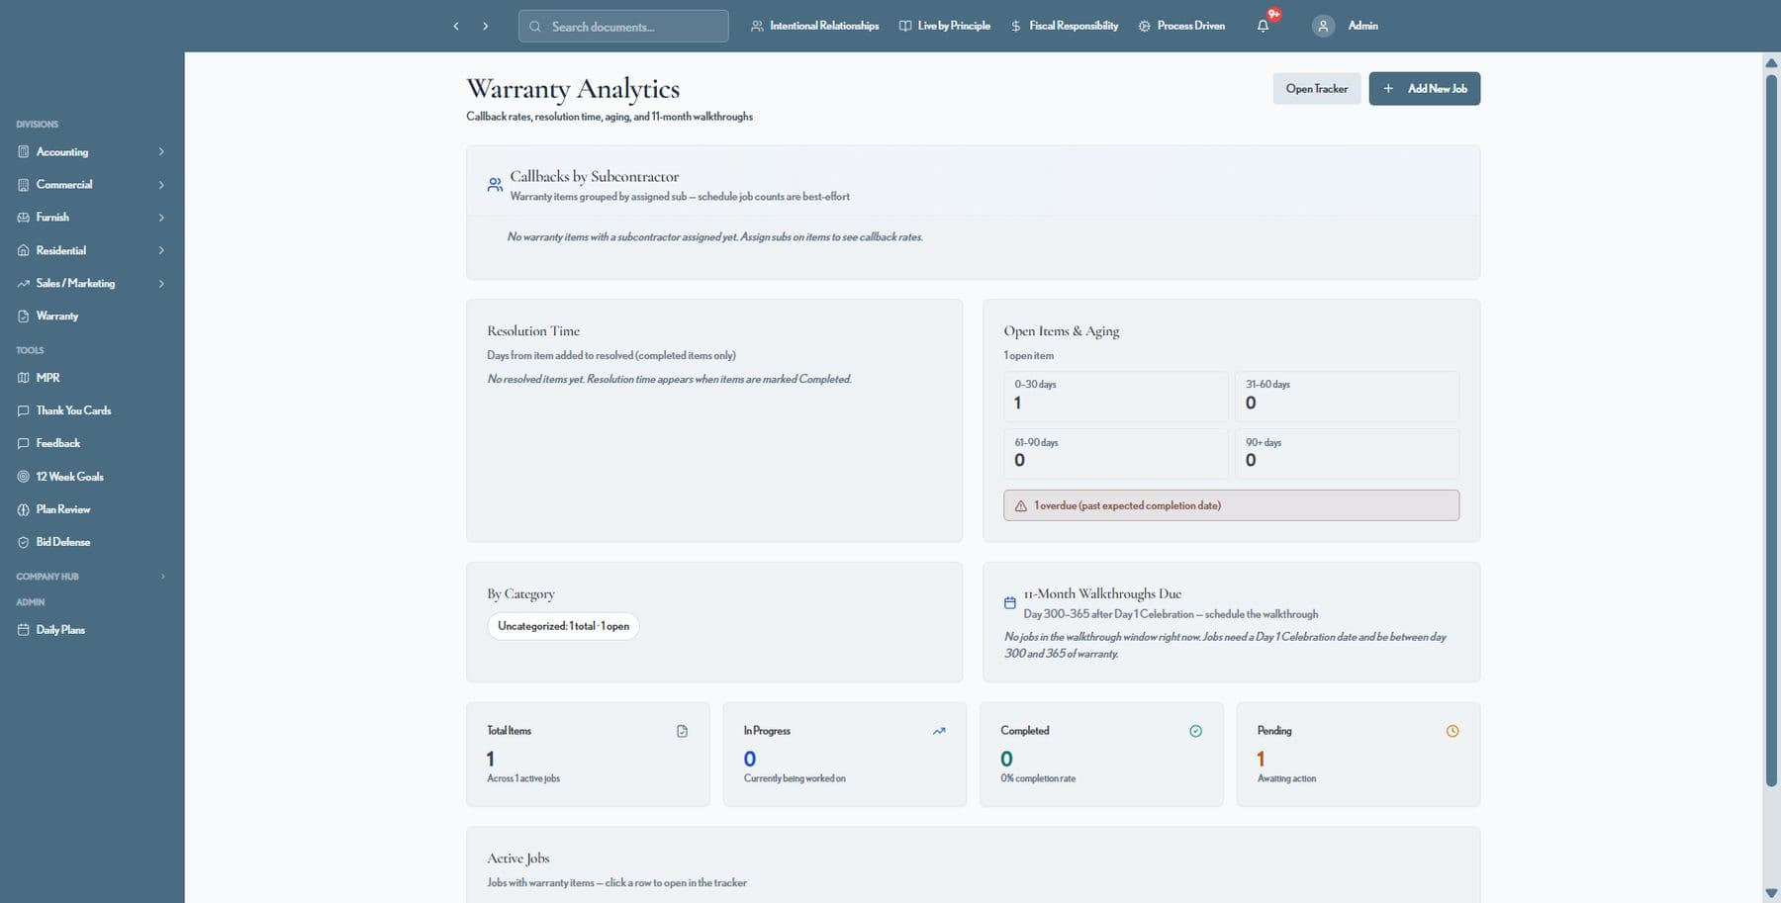Expand the Residential division chevron
Screen dimensions: 1781x903
161,250
